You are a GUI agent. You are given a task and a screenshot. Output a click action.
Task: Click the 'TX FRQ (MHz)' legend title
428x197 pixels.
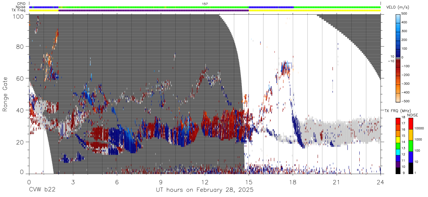click(397, 111)
